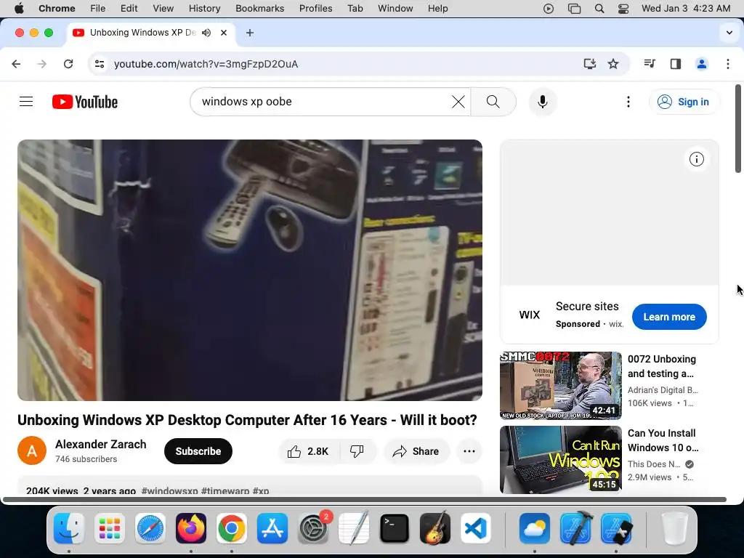This screenshot has height=558, width=744.
Task: Expand Chrome tab search dropdown arrow
Action: click(x=729, y=33)
